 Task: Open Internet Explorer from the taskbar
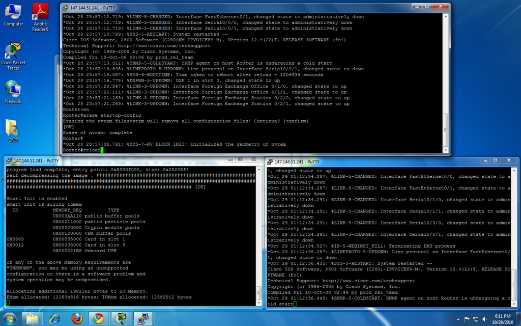tap(55, 318)
